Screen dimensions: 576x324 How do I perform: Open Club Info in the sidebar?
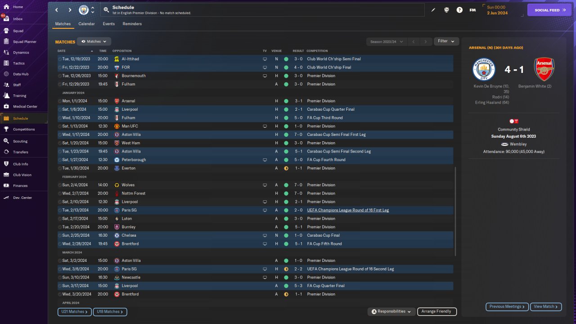coord(21,164)
